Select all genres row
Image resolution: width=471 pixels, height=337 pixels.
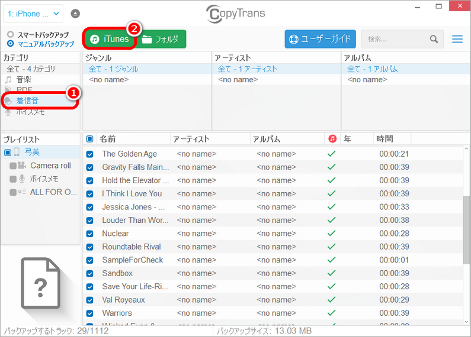[x=147, y=69]
